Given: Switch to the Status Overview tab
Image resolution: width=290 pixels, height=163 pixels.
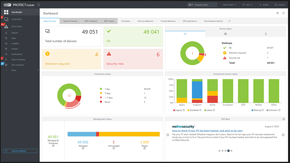Looking at the screenshot, I should click(x=50, y=21).
